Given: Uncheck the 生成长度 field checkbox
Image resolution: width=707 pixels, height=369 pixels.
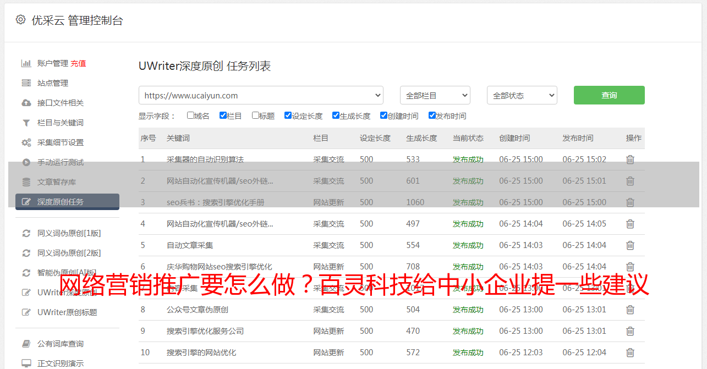Looking at the screenshot, I should point(336,115).
